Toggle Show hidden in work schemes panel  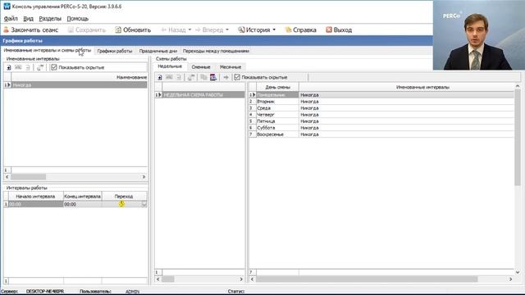pyautogui.click(x=237, y=77)
